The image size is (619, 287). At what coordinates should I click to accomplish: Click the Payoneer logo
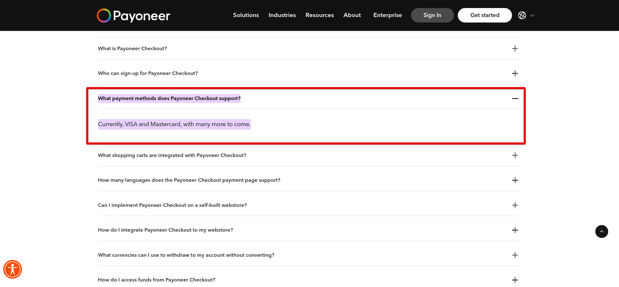point(133,15)
